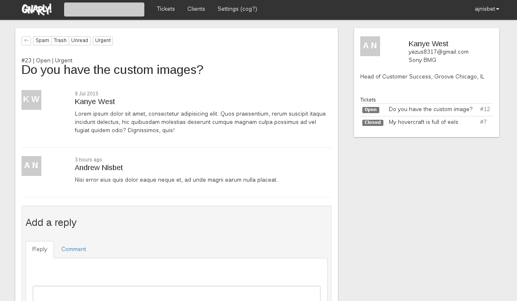Open ticket 'Do you have the custom image?'
The height and width of the screenshot is (301, 517).
click(x=431, y=109)
